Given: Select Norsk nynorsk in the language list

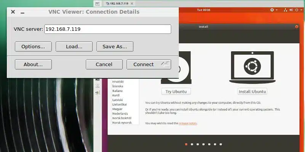Looking at the screenshot, I should coord(122,123).
